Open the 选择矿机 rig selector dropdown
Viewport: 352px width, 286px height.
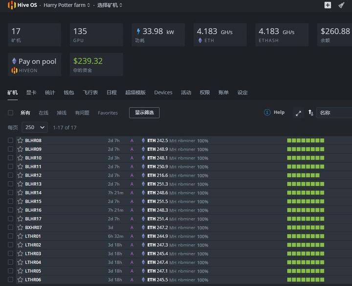click(x=110, y=5)
